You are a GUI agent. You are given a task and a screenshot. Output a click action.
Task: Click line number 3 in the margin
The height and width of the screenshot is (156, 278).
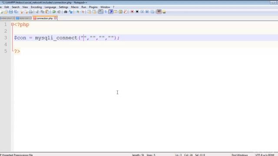[x=6, y=38]
